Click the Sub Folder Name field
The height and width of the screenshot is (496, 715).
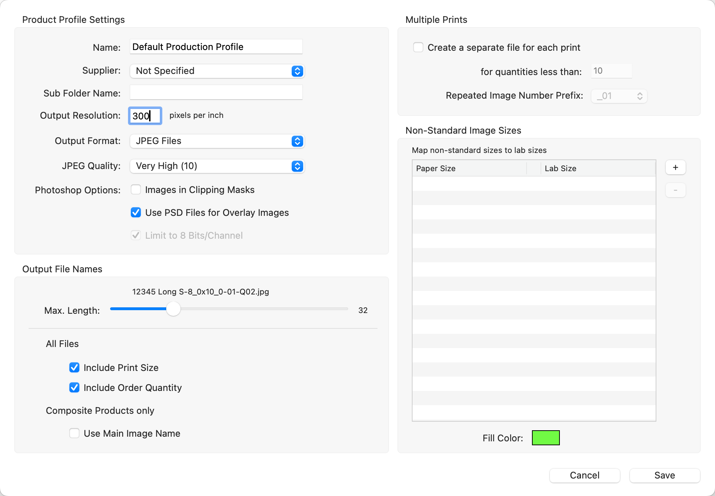click(216, 93)
